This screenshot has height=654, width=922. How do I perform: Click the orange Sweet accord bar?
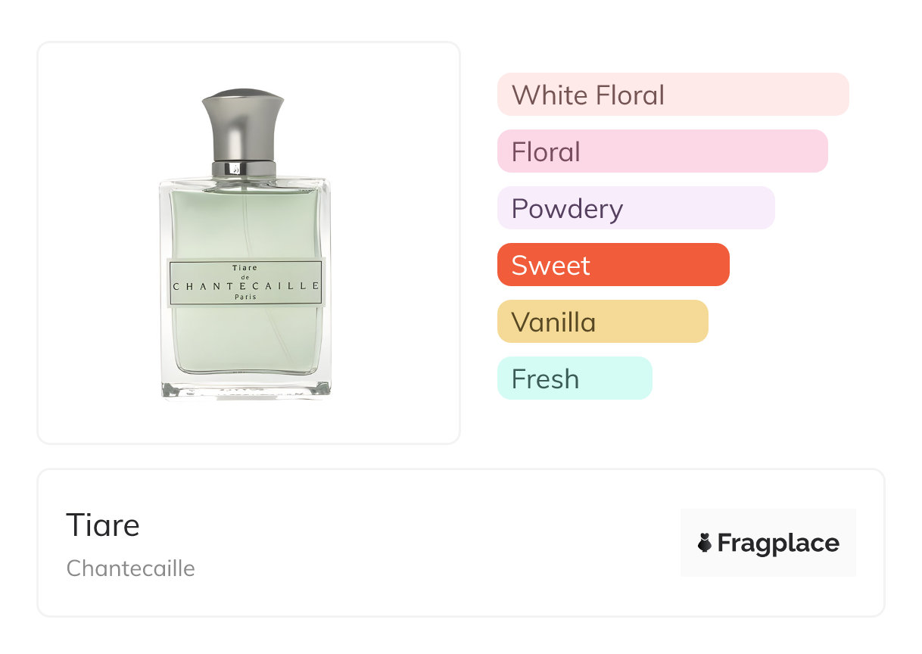(x=612, y=265)
